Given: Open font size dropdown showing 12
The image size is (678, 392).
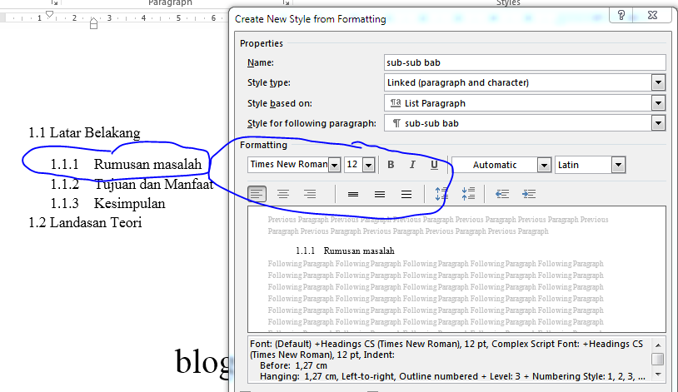Looking at the screenshot, I should 368,165.
